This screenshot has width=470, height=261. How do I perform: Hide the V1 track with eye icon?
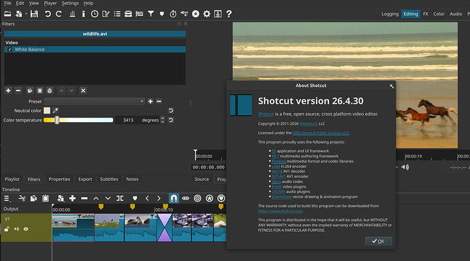point(26,229)
